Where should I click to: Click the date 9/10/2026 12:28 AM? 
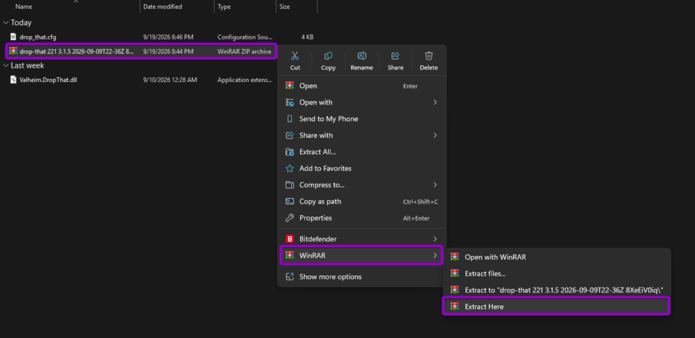(170, 79)
